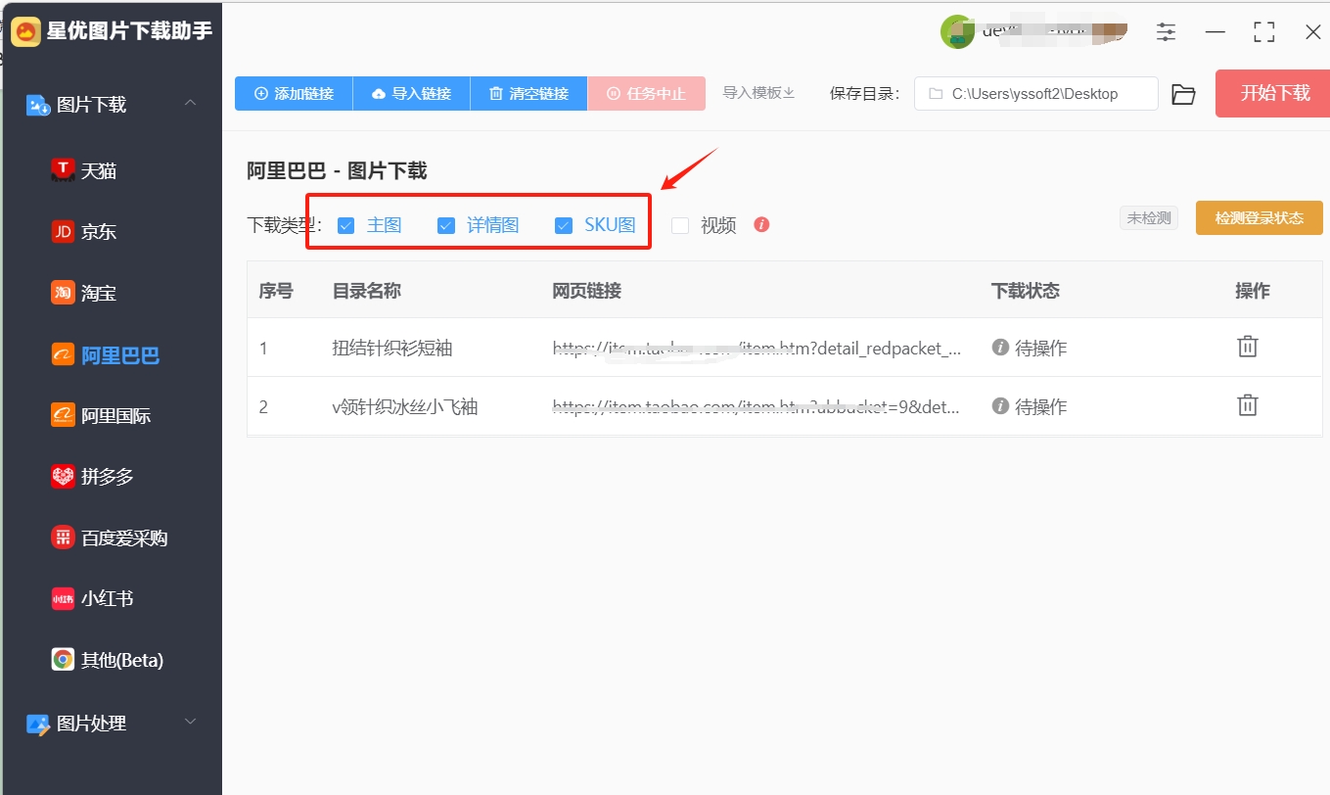Click the 添加链接 button
Screen dimensions: 1330x795
click(294, 94)
